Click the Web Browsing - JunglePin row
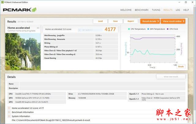Viewport: 196px width, 124px height. coord(81,35)
